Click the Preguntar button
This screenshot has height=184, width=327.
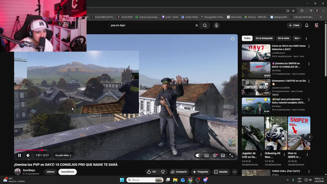pyautogui.click(x=201, y=172)
